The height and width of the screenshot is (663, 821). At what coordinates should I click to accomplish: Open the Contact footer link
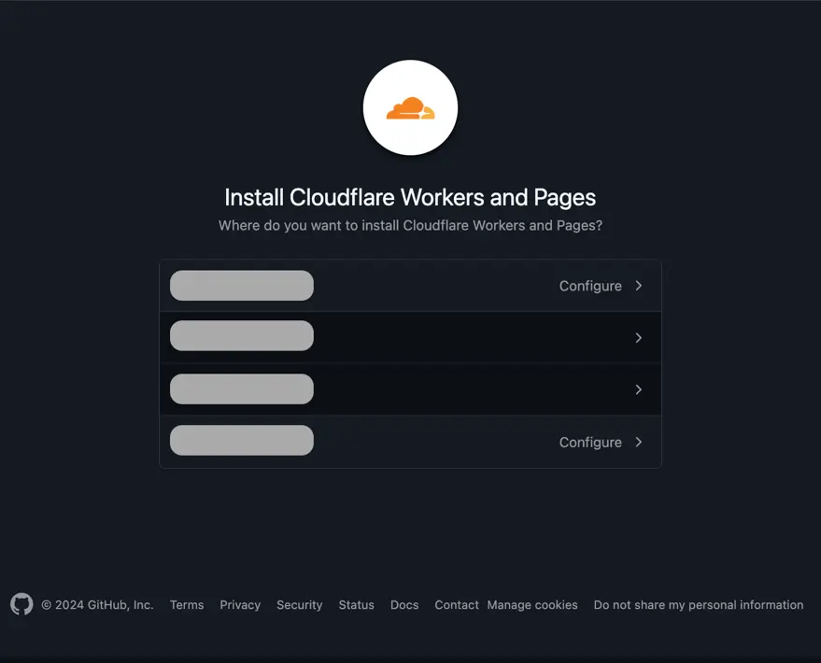point(457,605)
